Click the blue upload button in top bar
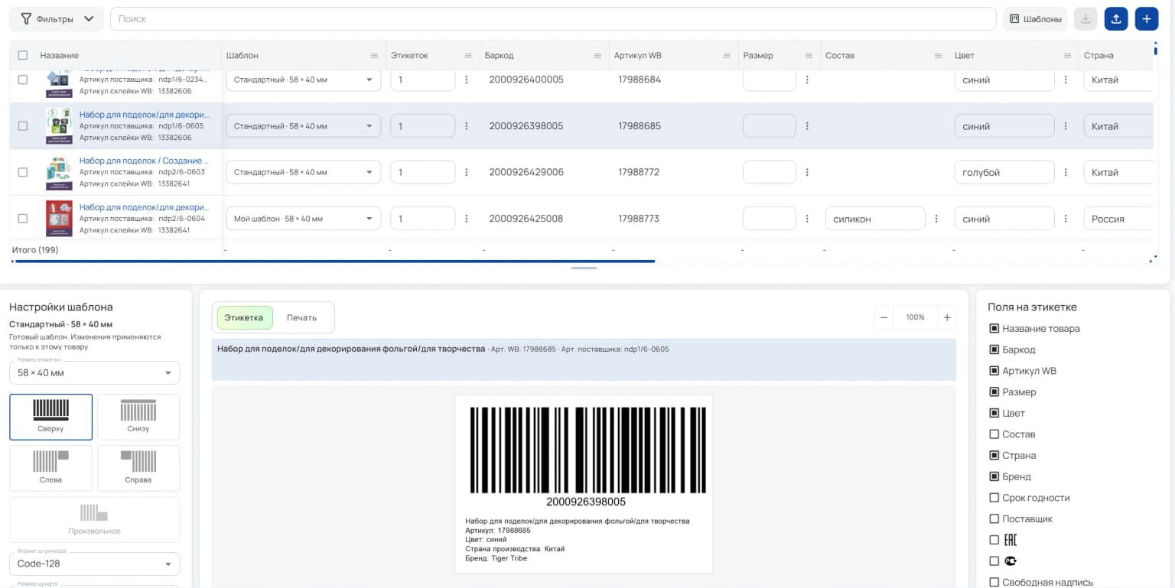 click(1116, 19)
